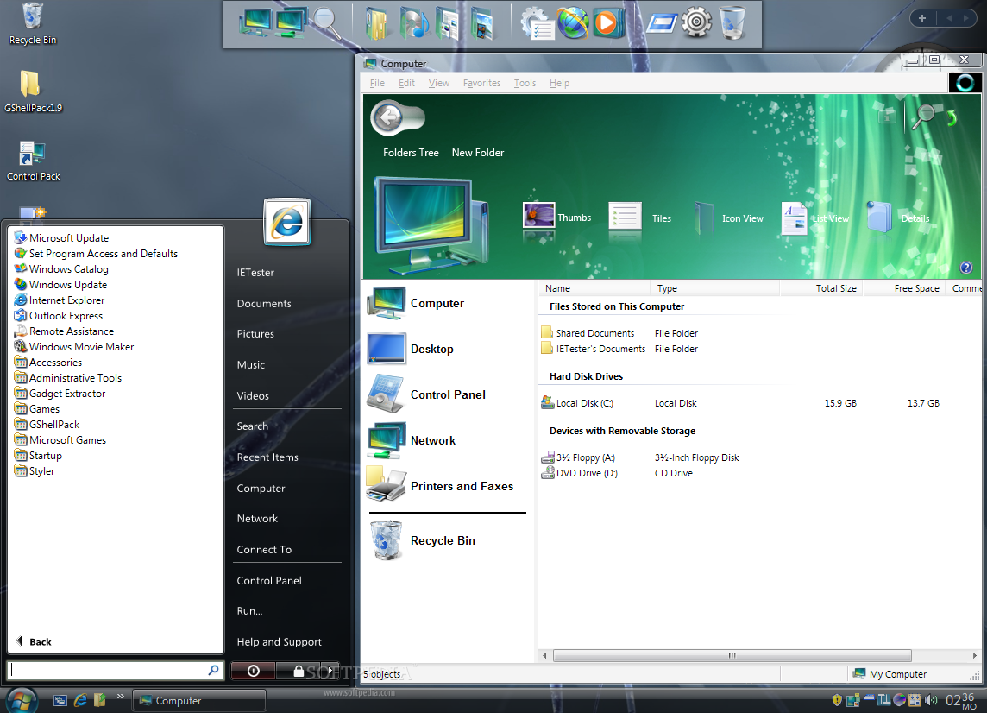Image resolution: width=987 pixels, height=713 pixels.
Task: Expand the Accessories program folder
Action: tap(47, 363)
